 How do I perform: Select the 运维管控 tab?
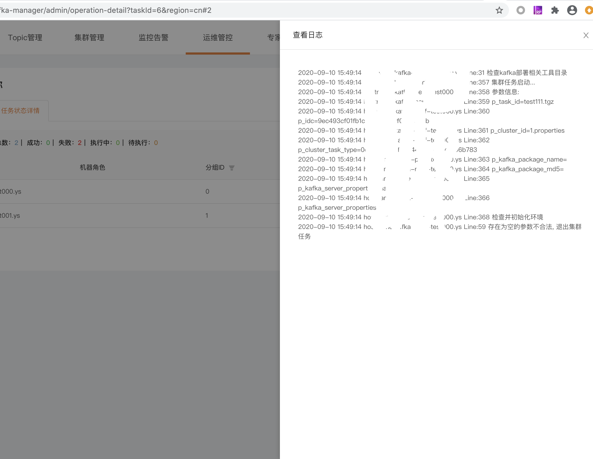(218, 37)
